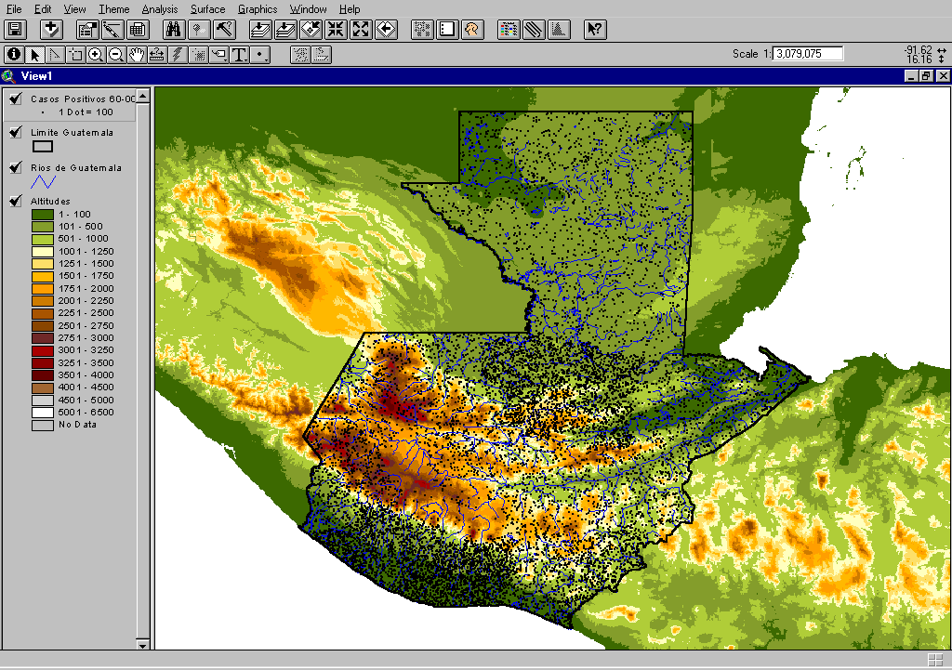Uncheck the Limite Guatemala theme

click(x=15, y=132)
